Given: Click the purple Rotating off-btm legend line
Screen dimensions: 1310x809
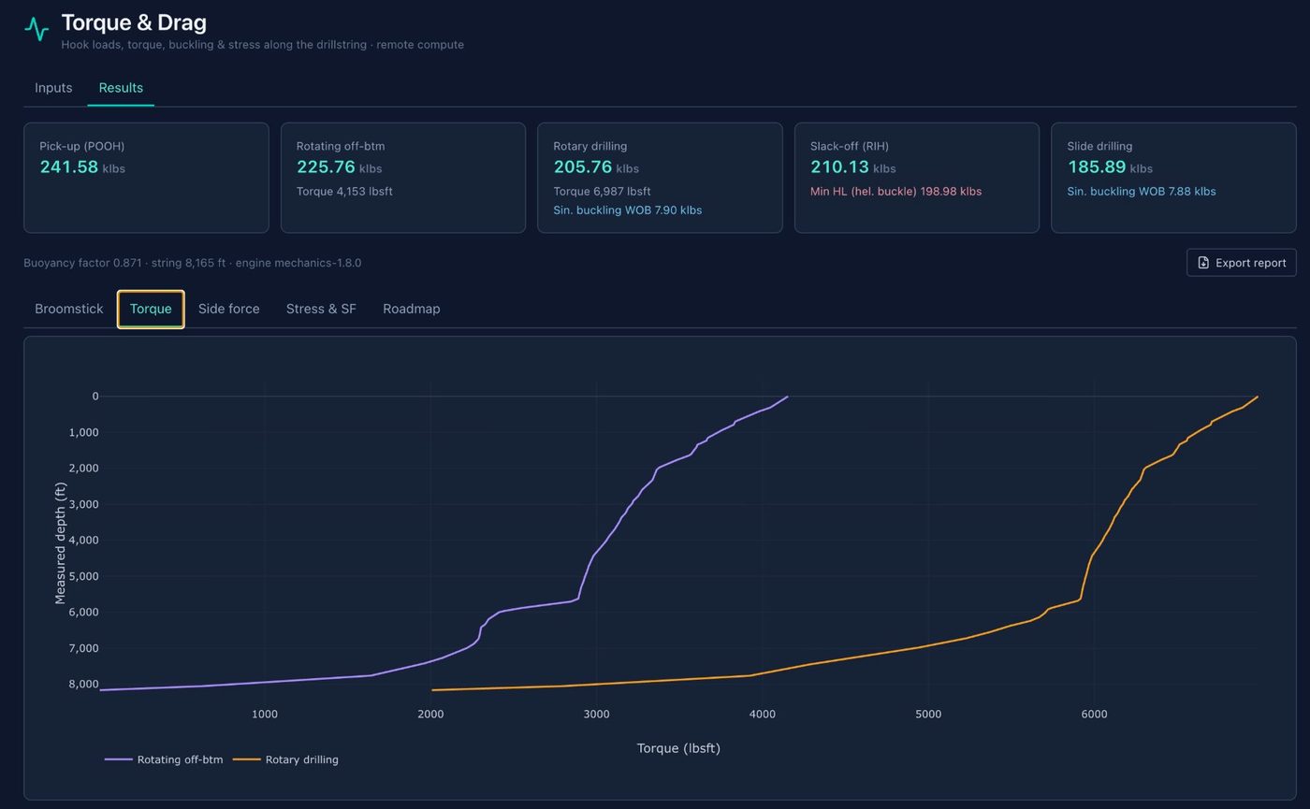Looking at the screenshot, I should 118,759.
